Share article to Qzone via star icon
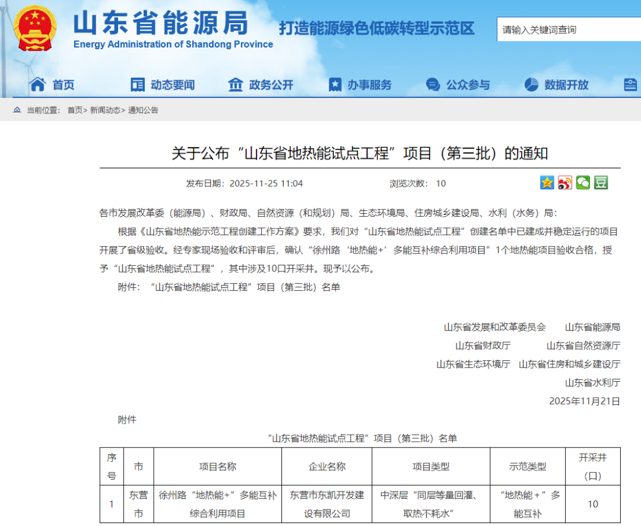Image resolution: width=641 pixels, height=526 pixels. pos(547,183)
